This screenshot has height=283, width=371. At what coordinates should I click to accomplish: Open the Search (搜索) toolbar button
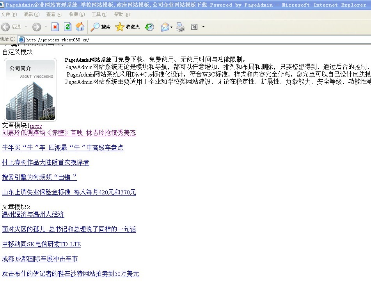101,27
